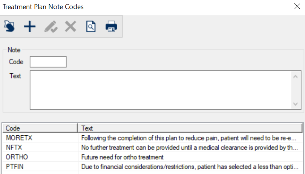
Task: Click inside the Text note area
Action: pos(160,90)
